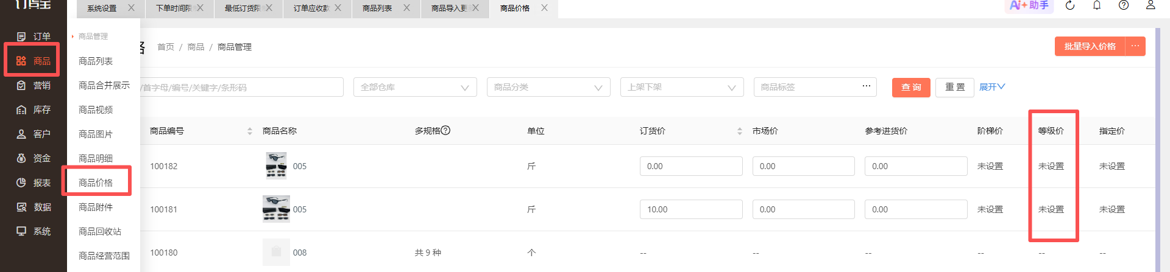This screenshot has height=272, width=1170.
Task: Click the 查询 search button
Action: click(x=911, y=87)
